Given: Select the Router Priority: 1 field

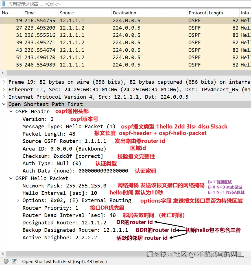Looking at the screenshot, I should click(51, 208).
